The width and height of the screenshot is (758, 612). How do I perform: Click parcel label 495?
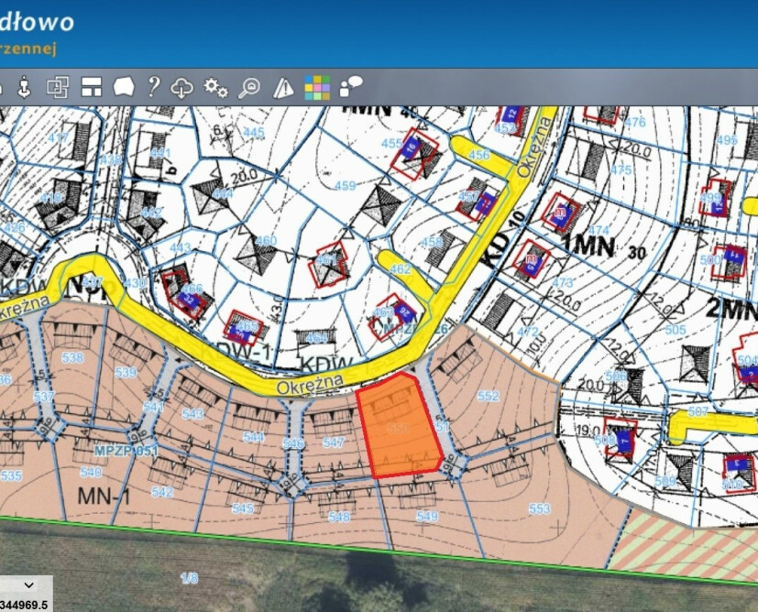[x=727, y=140]
